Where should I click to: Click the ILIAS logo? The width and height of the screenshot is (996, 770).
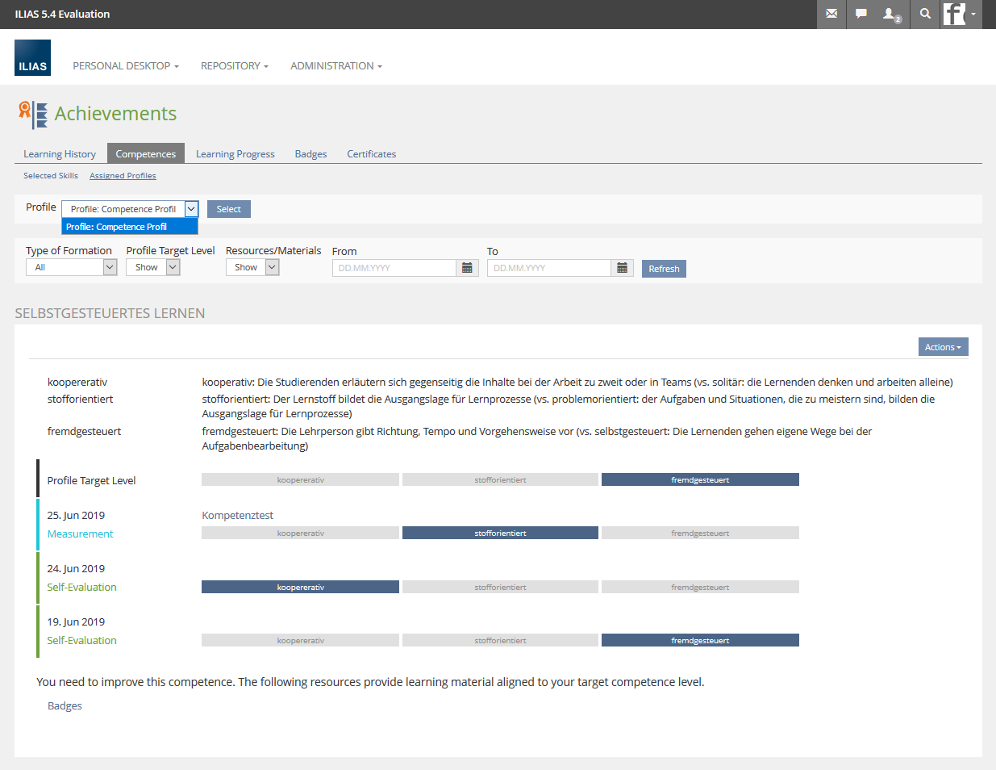tap(32, 58)
